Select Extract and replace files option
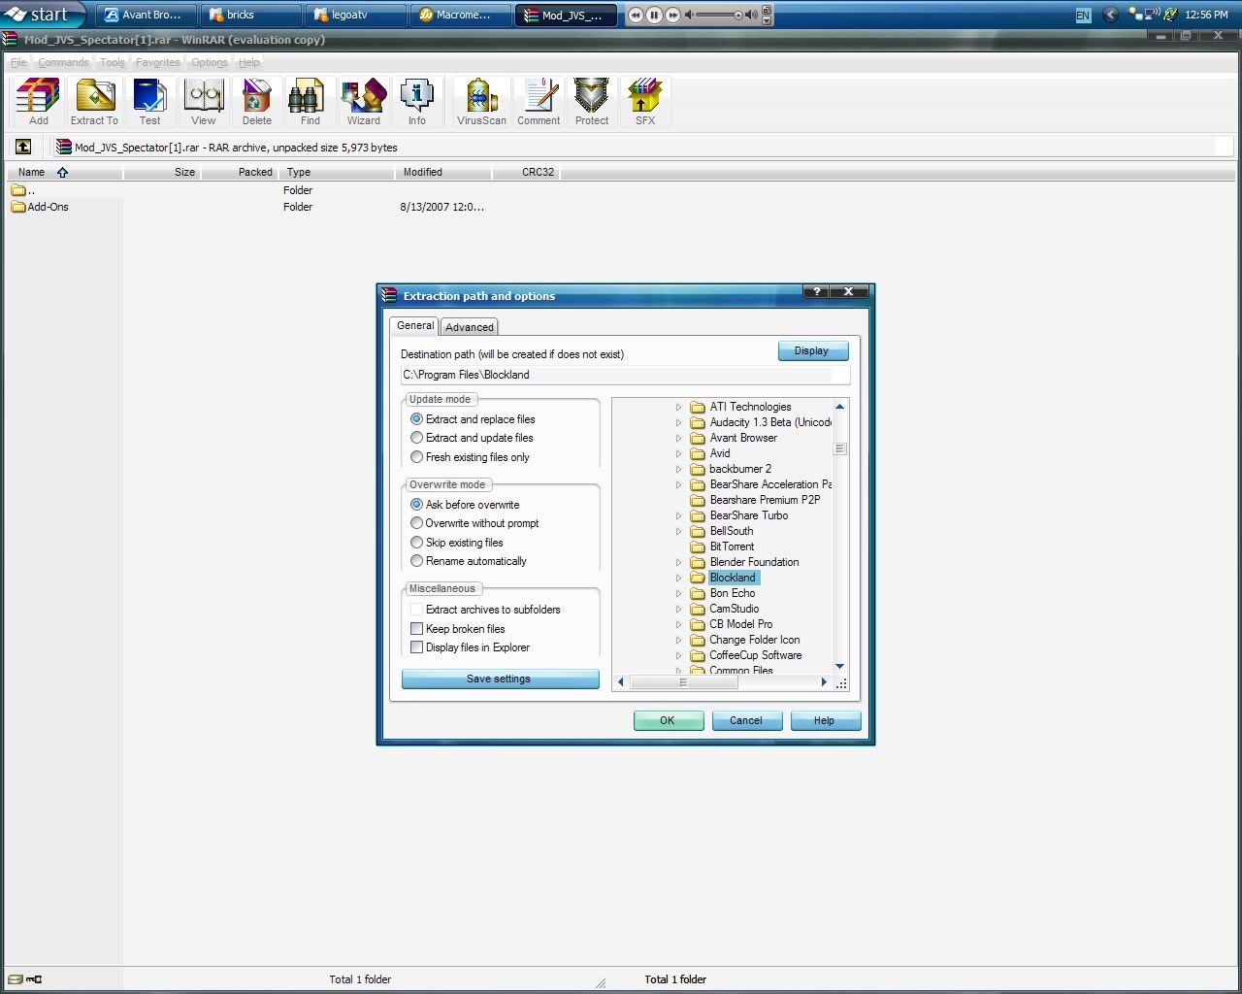 472,419
